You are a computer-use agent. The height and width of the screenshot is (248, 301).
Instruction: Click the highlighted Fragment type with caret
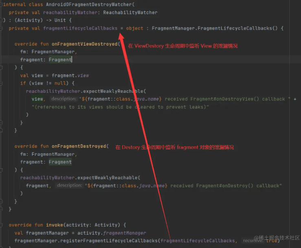(60, 60)
